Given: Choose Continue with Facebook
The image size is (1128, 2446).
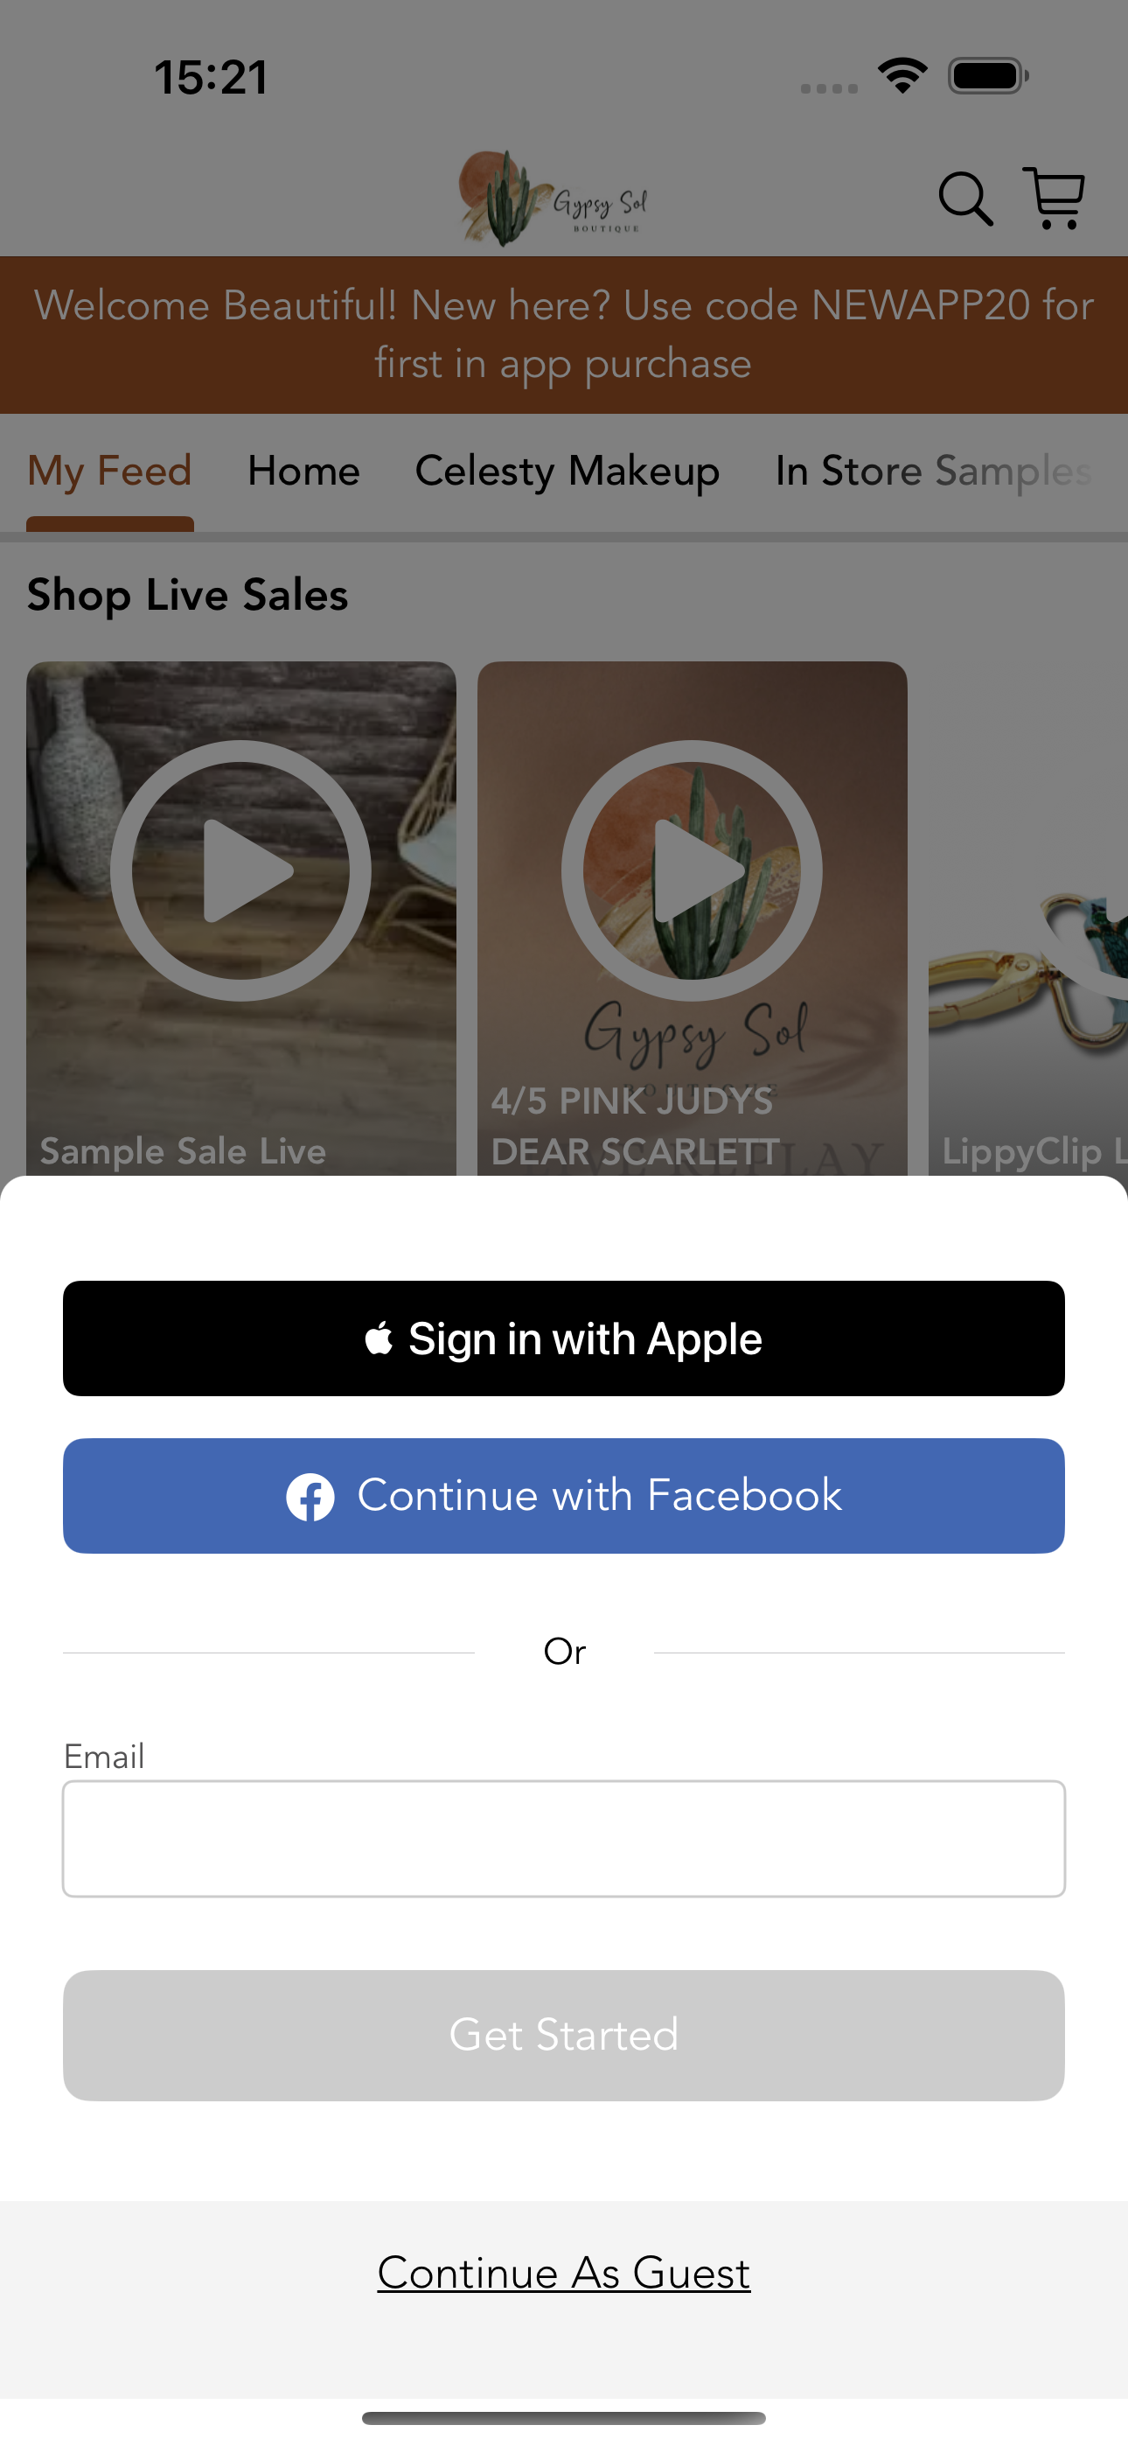Looking at the screenshot, I should 564,1496.
